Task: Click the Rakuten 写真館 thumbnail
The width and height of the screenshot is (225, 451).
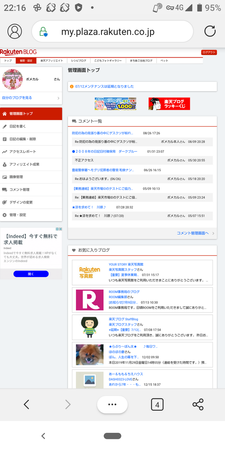Action: pos(90,272)
